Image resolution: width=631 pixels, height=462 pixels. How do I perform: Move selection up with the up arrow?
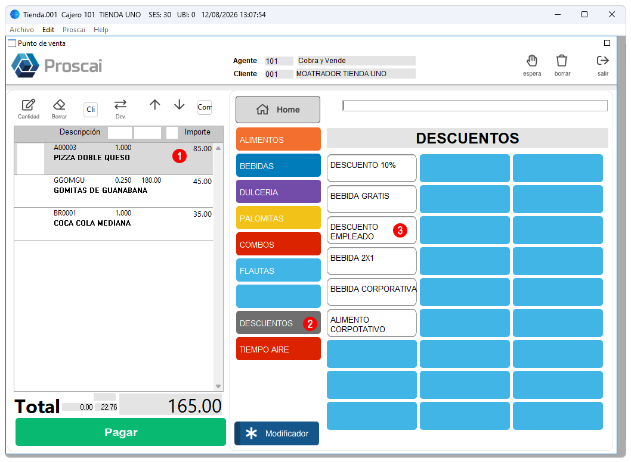click(155, 105)
